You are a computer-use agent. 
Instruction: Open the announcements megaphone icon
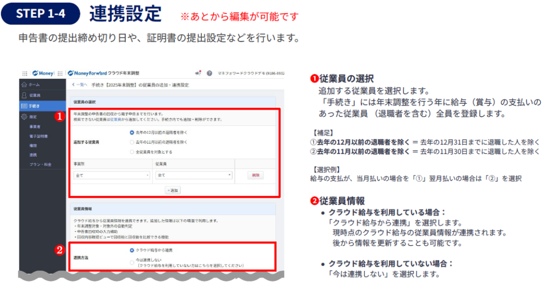click(198, 73)
